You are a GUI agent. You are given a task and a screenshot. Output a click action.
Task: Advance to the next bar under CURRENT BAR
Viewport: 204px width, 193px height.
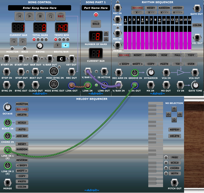tap(23, 42)
